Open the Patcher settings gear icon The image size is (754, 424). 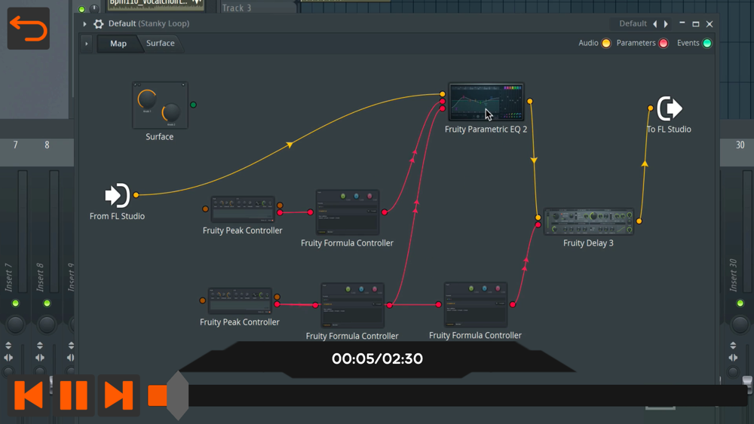pyautogui.click(x=99, y=24)
